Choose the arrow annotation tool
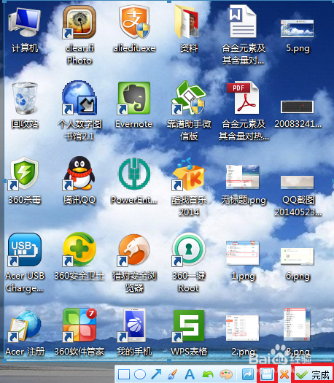The height and width of the screenshot is (383, 334). tap(156, 374)
